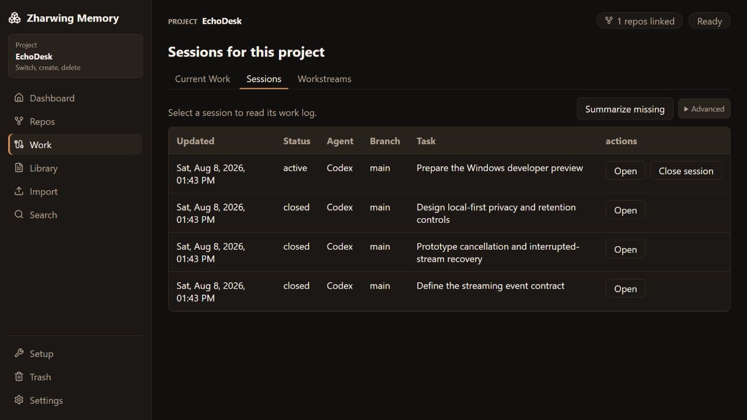
Task: Click the Branch column header
Action: tap(385, 141)
